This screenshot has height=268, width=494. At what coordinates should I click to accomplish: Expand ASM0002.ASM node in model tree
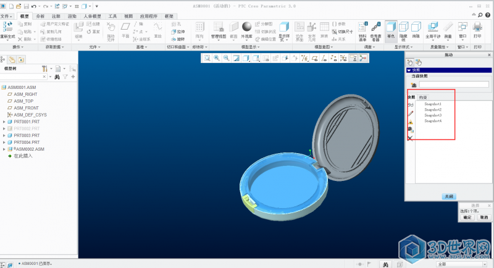tap(4, 149)
